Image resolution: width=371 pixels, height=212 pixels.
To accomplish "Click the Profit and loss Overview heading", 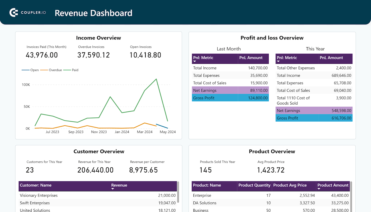I will 272,38.
